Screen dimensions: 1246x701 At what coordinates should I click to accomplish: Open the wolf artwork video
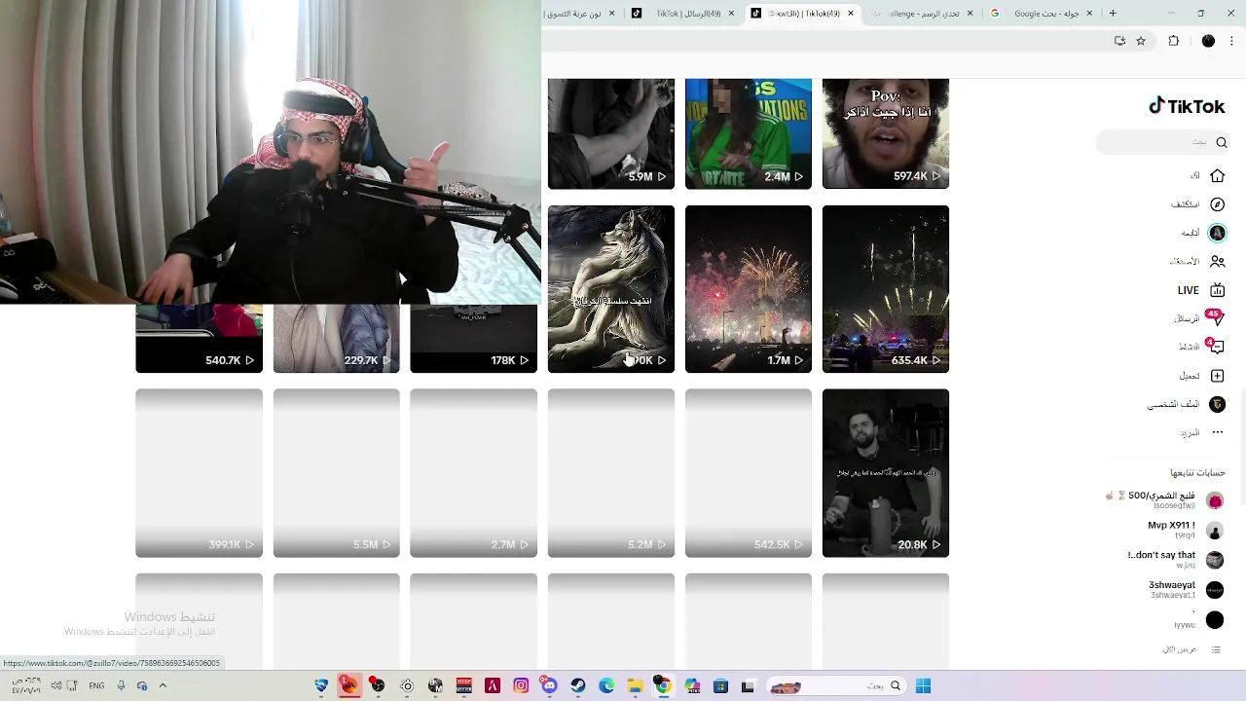611,289
